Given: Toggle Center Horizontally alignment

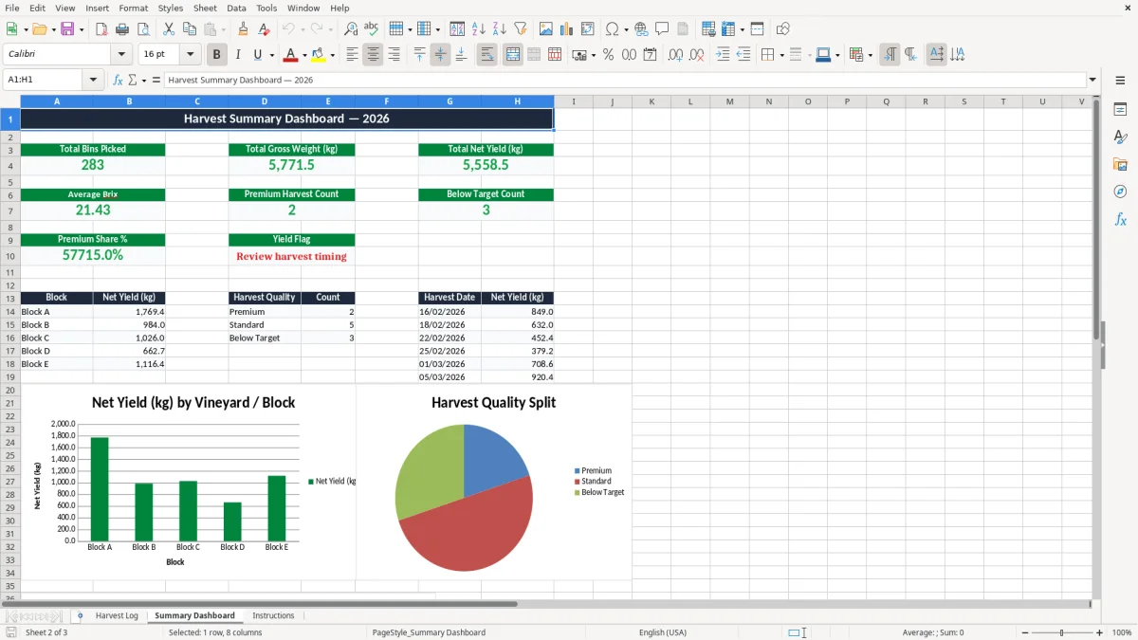Looking at the screenshot, I should pos(373,55).
